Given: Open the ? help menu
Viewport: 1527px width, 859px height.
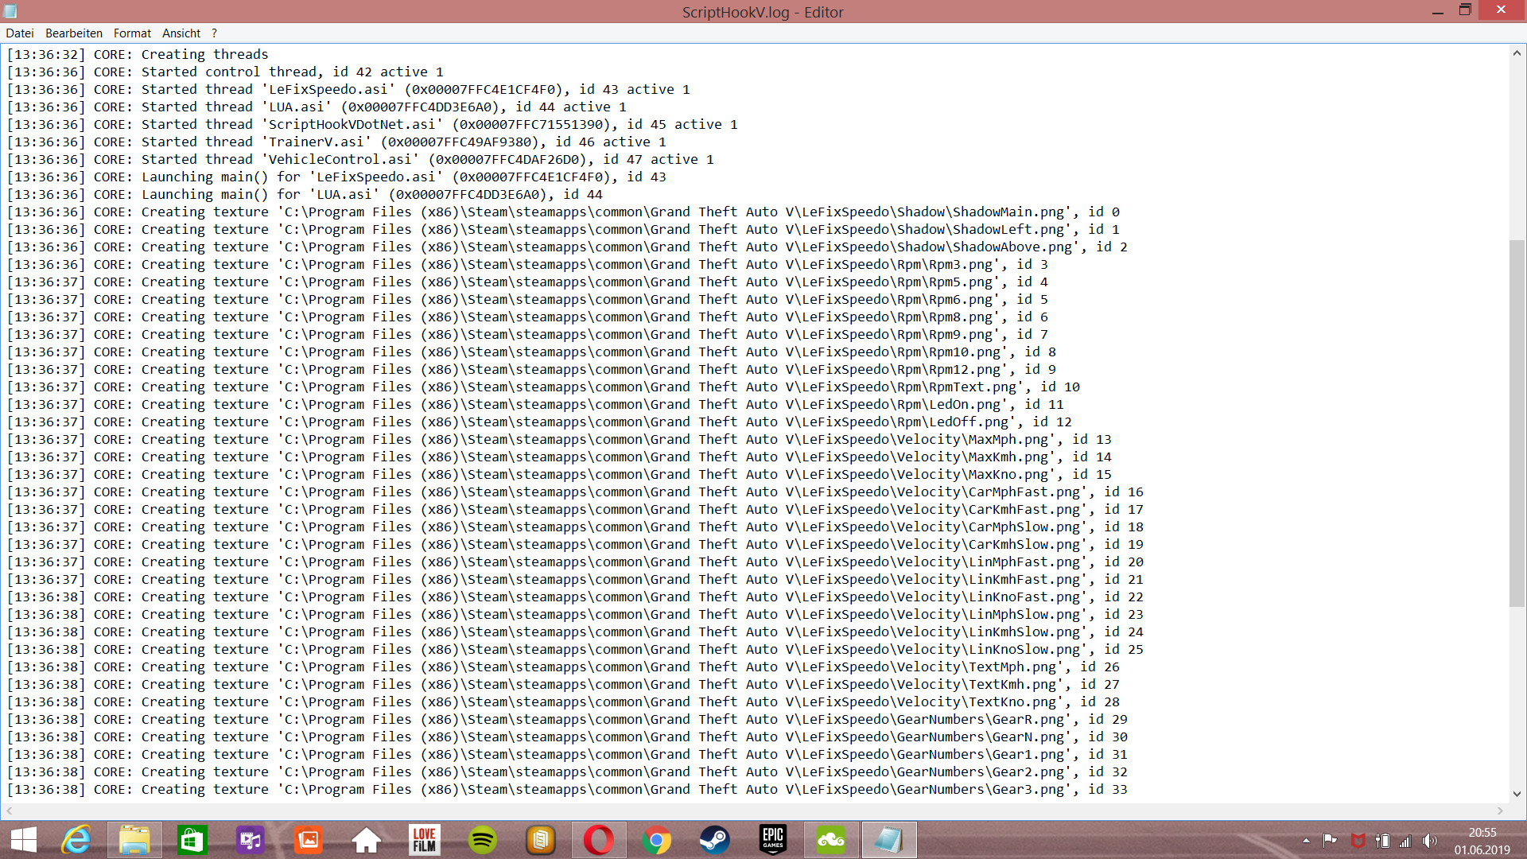Looking at the screenshot, I should [214, 33].
